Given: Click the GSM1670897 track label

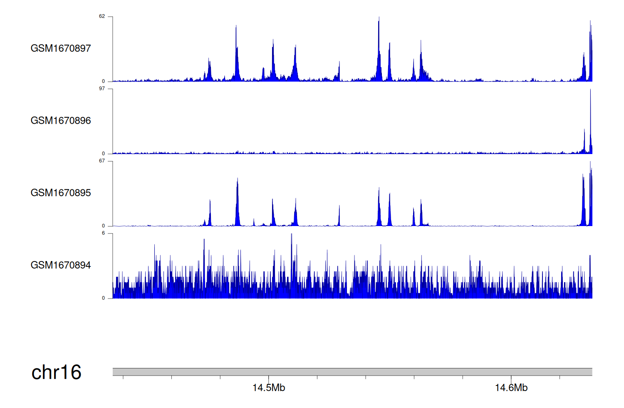Looking at the screenshot, I should 61,48.
